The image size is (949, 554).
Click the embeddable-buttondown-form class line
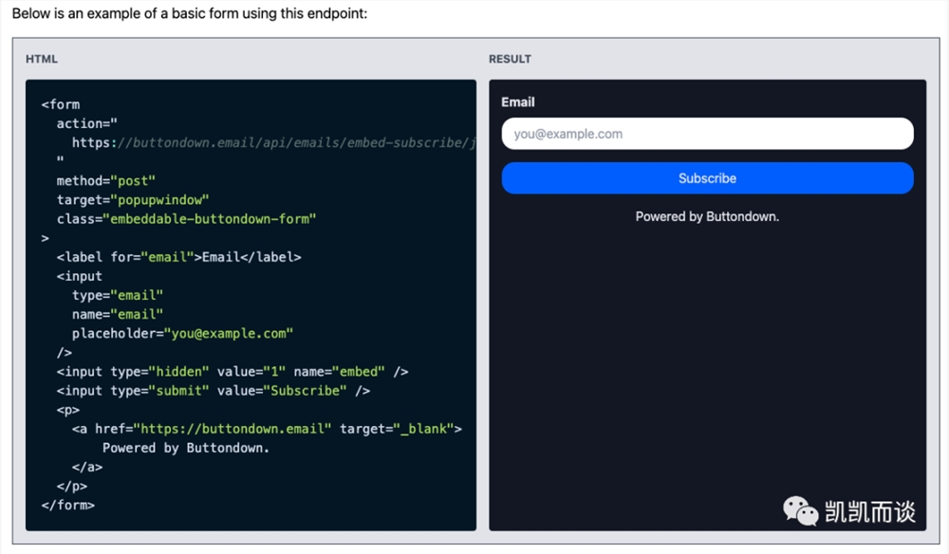186,219
